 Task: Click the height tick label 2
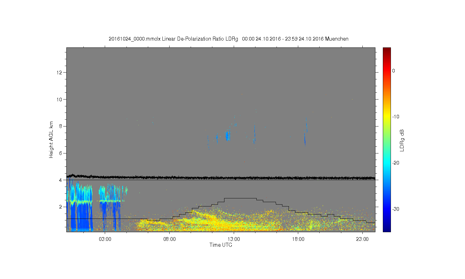pos(61,207)
